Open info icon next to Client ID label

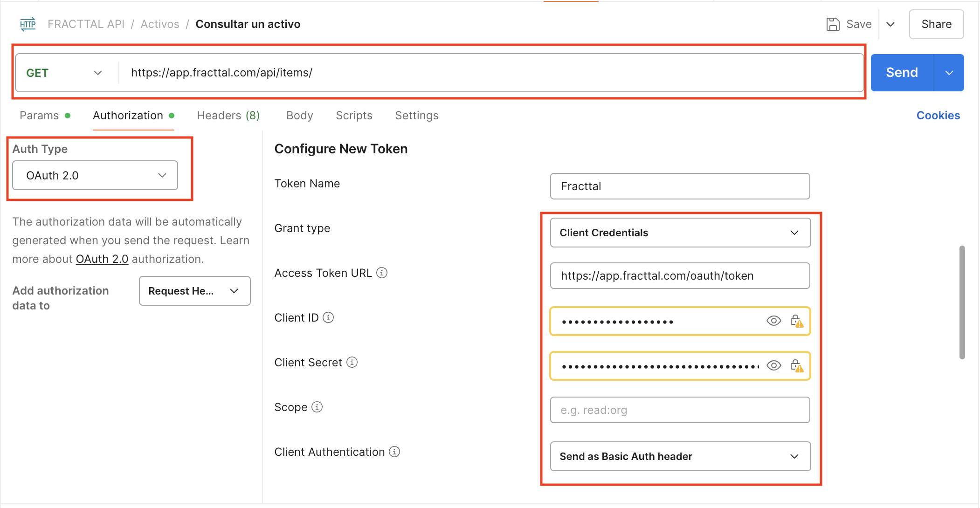(x=328, y=317)
